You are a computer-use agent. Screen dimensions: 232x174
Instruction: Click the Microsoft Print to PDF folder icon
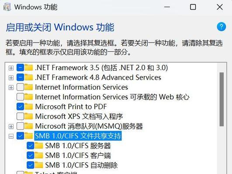click(x=29, y=107)
